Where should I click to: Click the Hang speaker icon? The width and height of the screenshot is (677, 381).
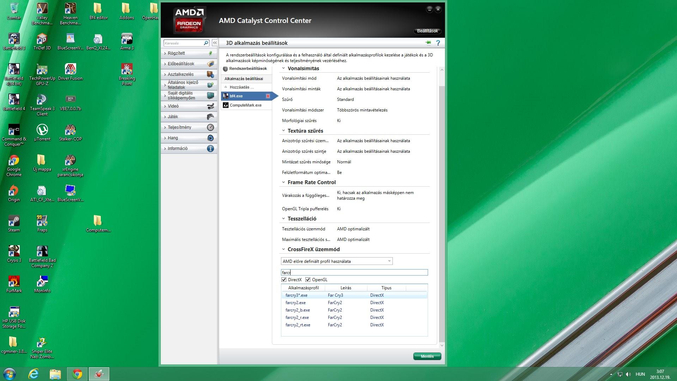click(x=211, y=138)
